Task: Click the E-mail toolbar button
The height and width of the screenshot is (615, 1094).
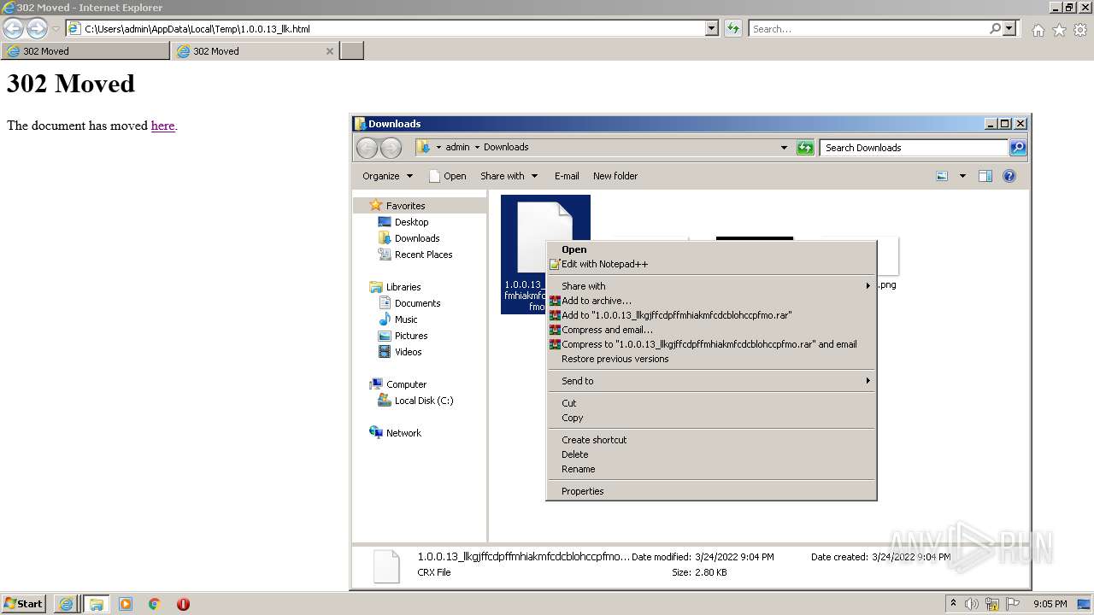Action: point(567,176)
